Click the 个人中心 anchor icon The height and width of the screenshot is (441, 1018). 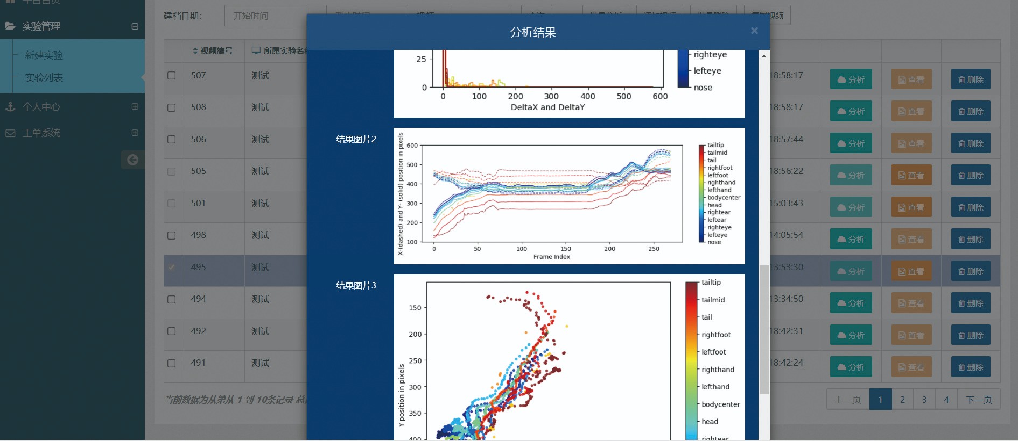10,106
